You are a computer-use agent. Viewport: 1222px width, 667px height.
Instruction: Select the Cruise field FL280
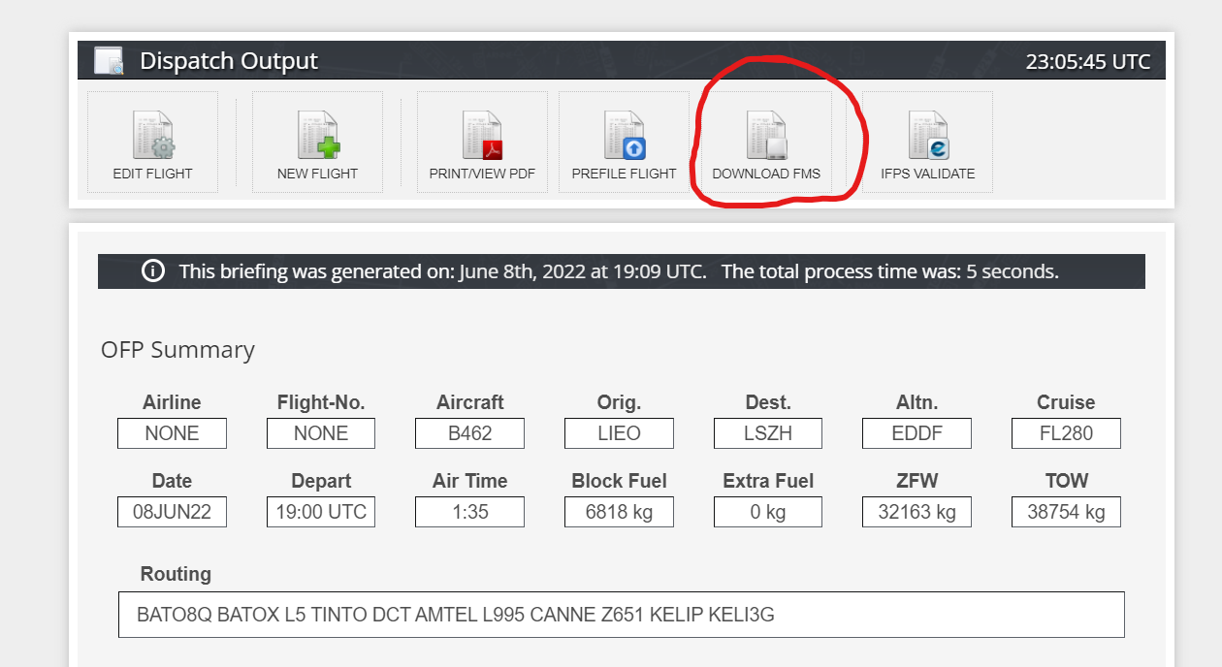[1066, 433]
